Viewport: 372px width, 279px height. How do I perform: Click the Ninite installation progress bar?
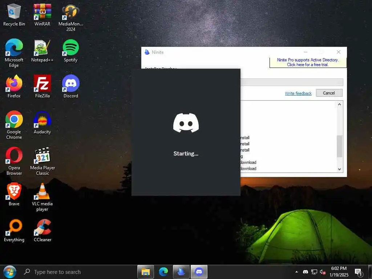tap(292, 82)
